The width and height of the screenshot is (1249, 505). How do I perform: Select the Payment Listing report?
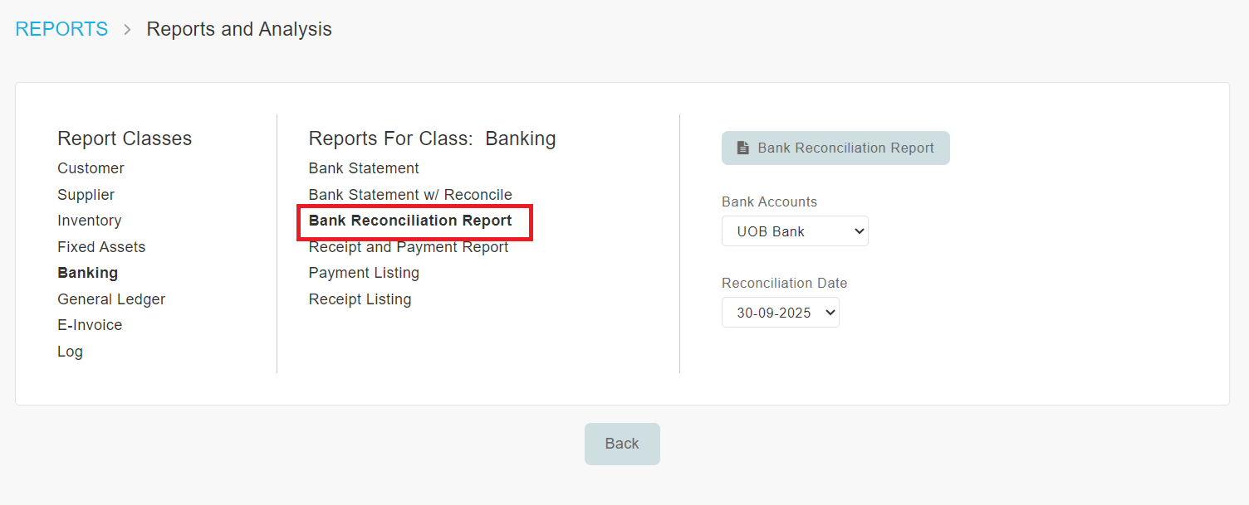click(364, 273)
